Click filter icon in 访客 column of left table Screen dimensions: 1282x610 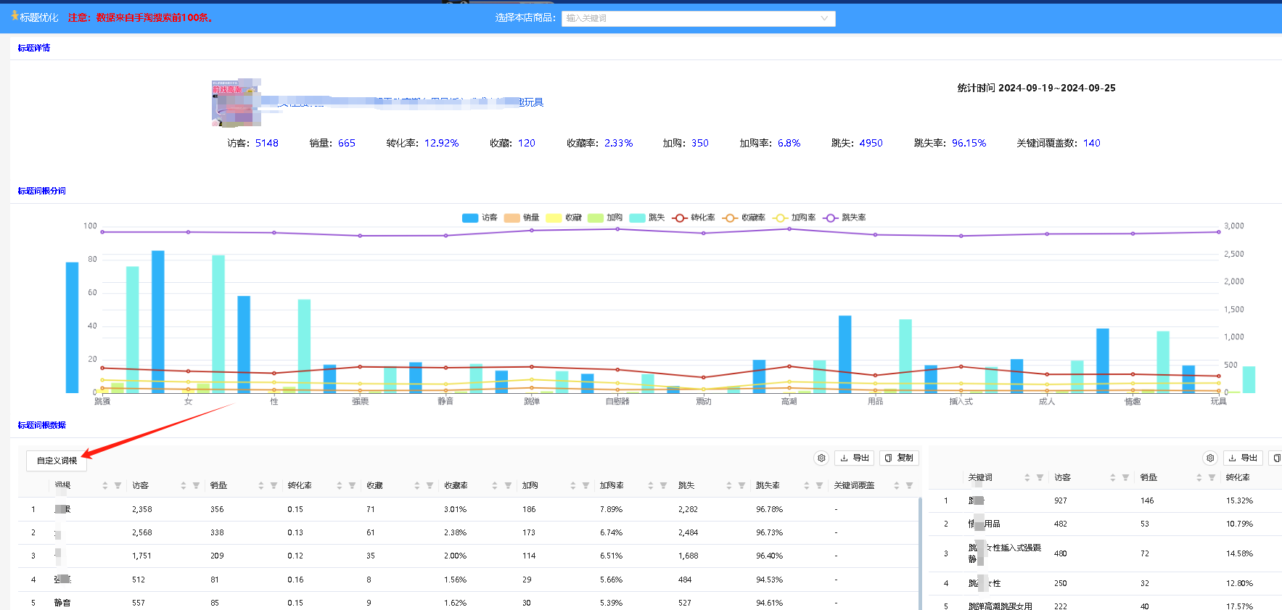(196, 485)
